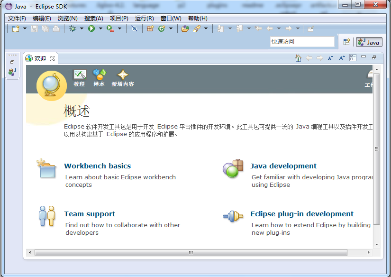Click the Save icon in the toolbar
The width and height of the screenshot is (391, 277).
(x=34, y=29)
